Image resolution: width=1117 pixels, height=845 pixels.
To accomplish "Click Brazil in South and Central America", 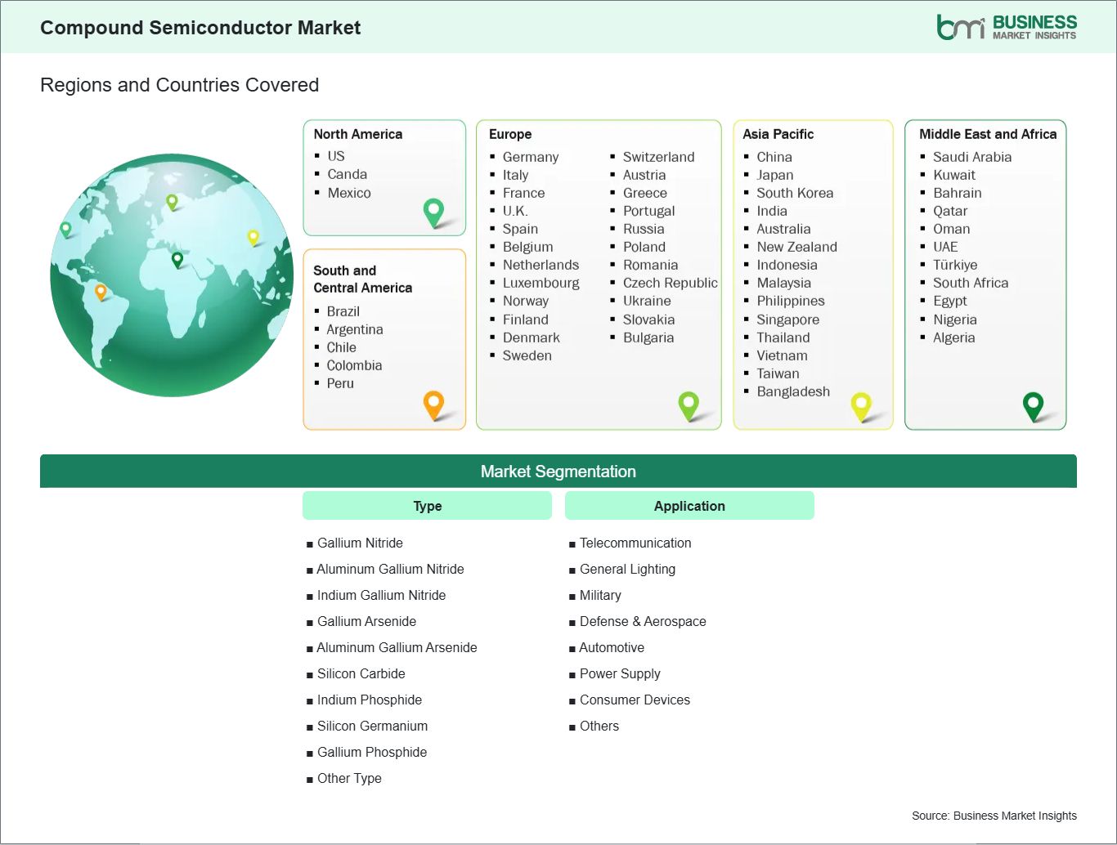I will point(343,311).
